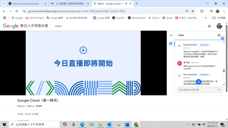Open the extensions puzzle icon
Screen dimensions: 228x128
(202, 11)
